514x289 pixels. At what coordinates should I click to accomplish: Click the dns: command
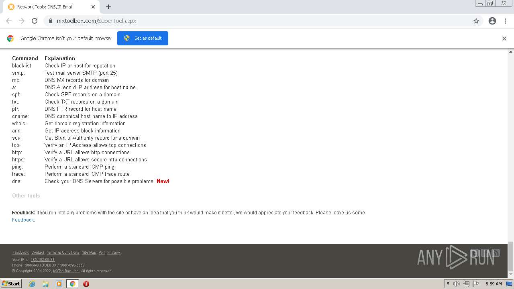[x=17, y=181]
